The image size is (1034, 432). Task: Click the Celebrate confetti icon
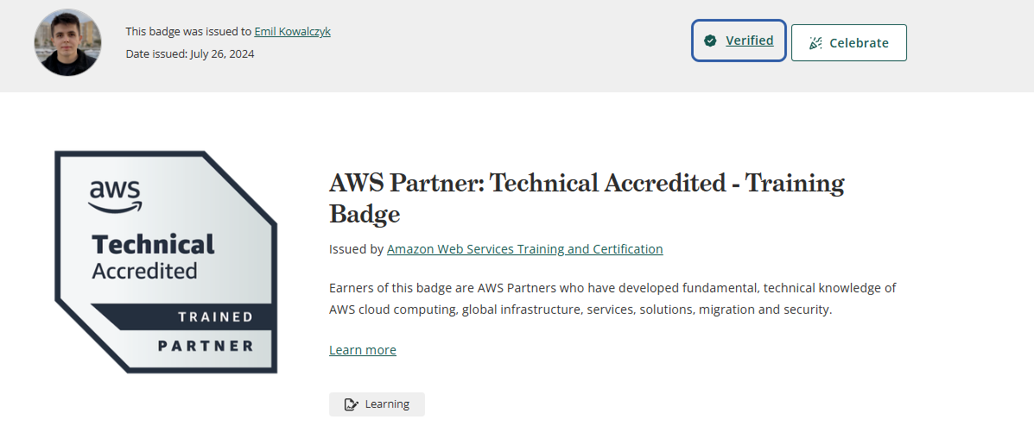click(815, 43)
